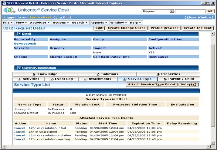217x150 pixels.
Task: Click 'Account Default' service type text
Action: pos(26,113)
